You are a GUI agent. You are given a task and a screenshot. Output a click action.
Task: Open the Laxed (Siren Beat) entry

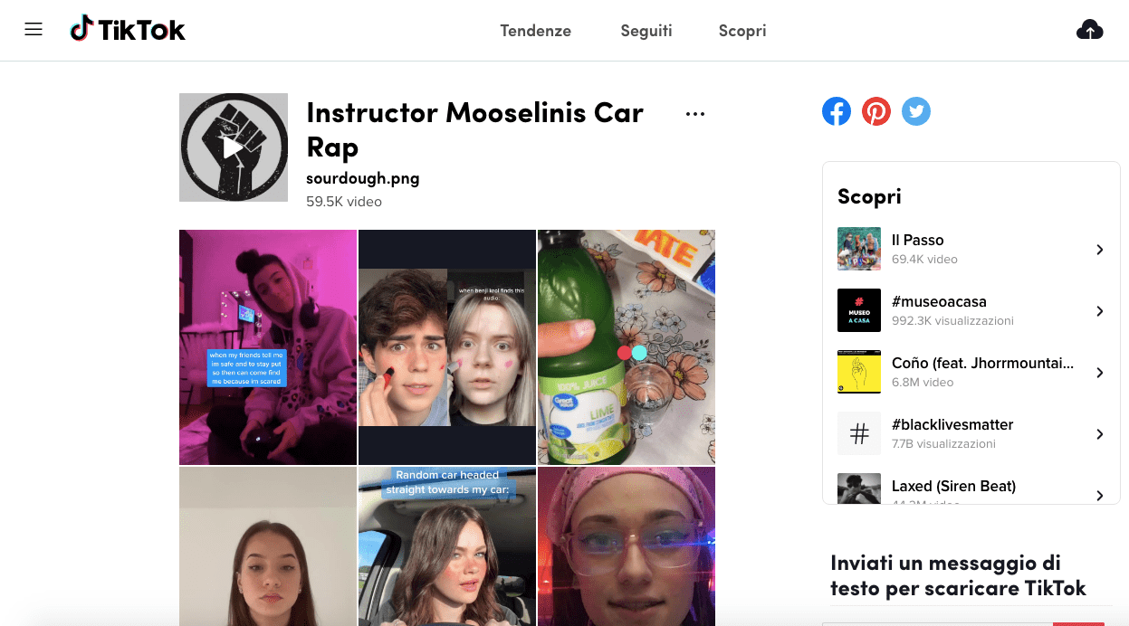click(971, 488)
